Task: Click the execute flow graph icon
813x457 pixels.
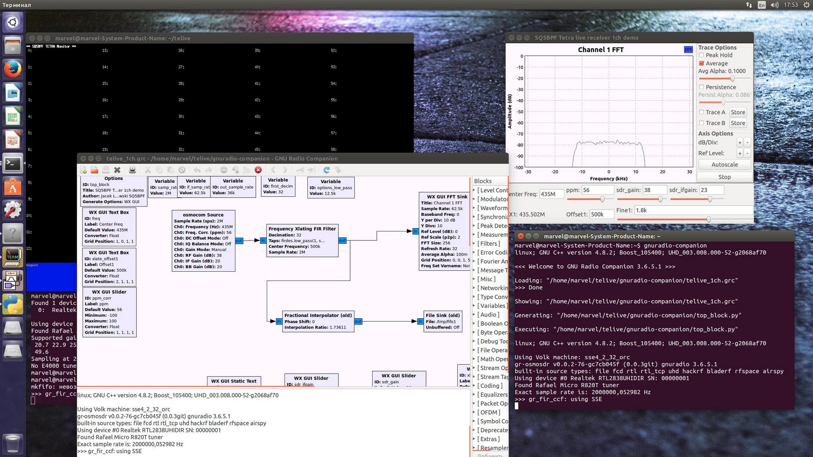Action: [x=247, y=170]
